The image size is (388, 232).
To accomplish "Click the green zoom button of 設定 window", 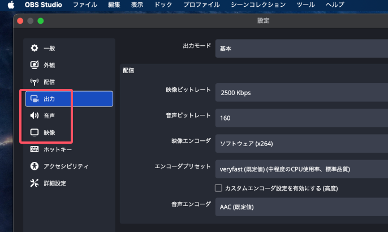I will click(x=41, y=21).
